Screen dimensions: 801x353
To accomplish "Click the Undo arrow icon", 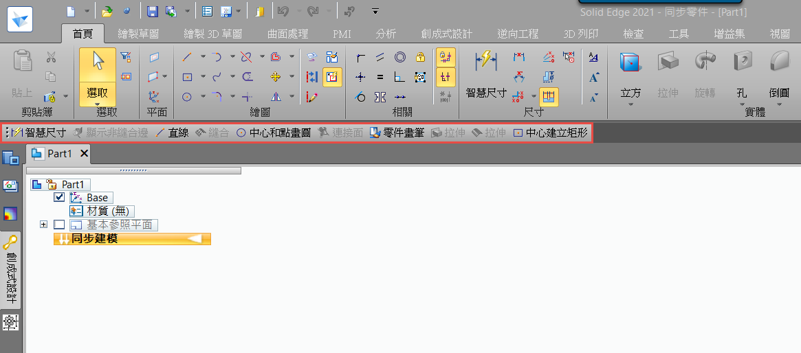I will coord(283,10).
